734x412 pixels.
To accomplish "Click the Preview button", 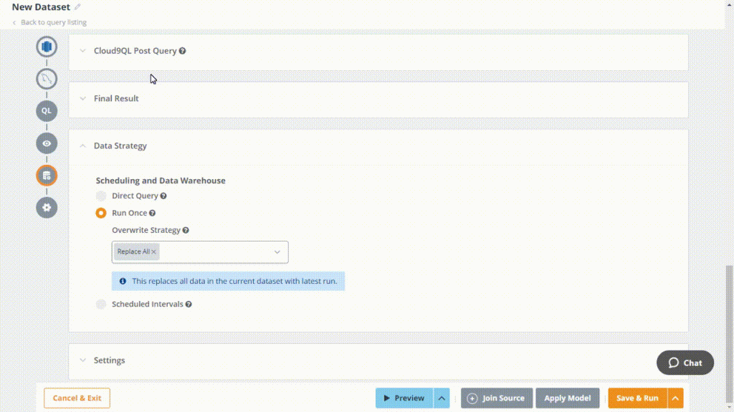I will click(404, 398).
